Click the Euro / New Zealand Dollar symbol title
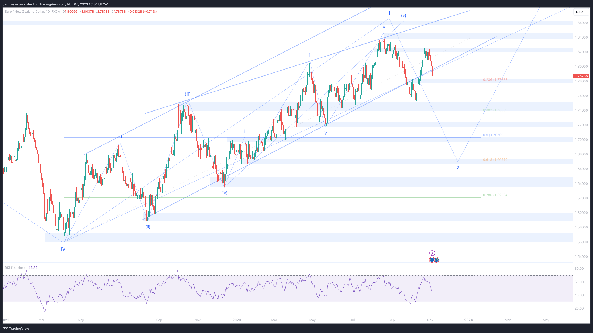 pyautogui.click(x=24, y=12)
